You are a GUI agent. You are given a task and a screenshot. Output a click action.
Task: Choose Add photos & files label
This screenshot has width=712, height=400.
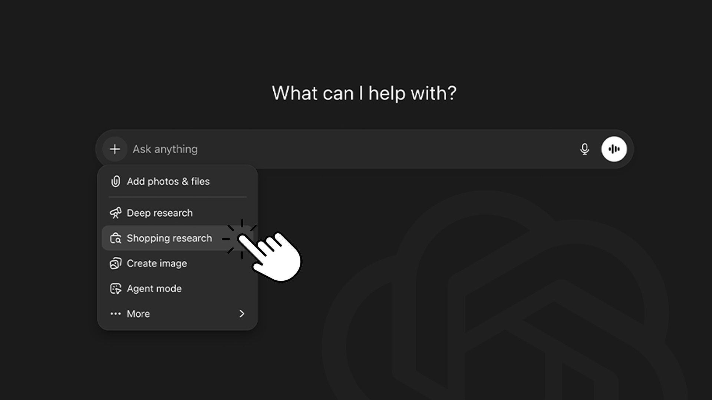click(x=168, y=181)
